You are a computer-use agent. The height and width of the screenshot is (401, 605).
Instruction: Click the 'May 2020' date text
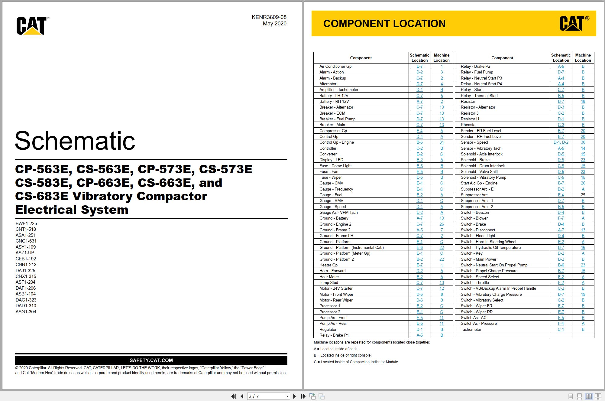click(x=275, y=24)
